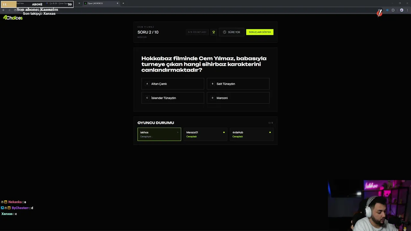Click iakhos's Cevaplıyor status text
The width and height of the screenshot is (411, 231).
click(x=146, y=137)
